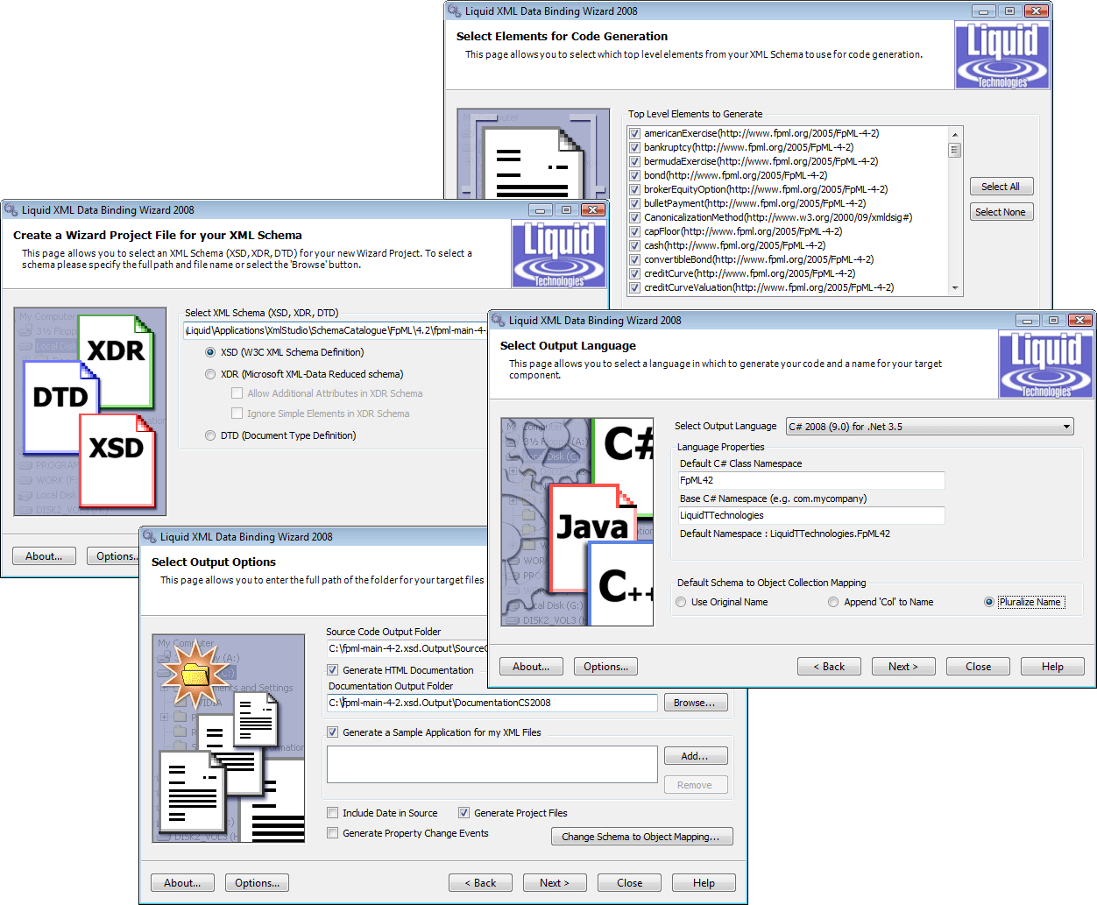Toggle Generate Project Files checkbox

point(464,813)
